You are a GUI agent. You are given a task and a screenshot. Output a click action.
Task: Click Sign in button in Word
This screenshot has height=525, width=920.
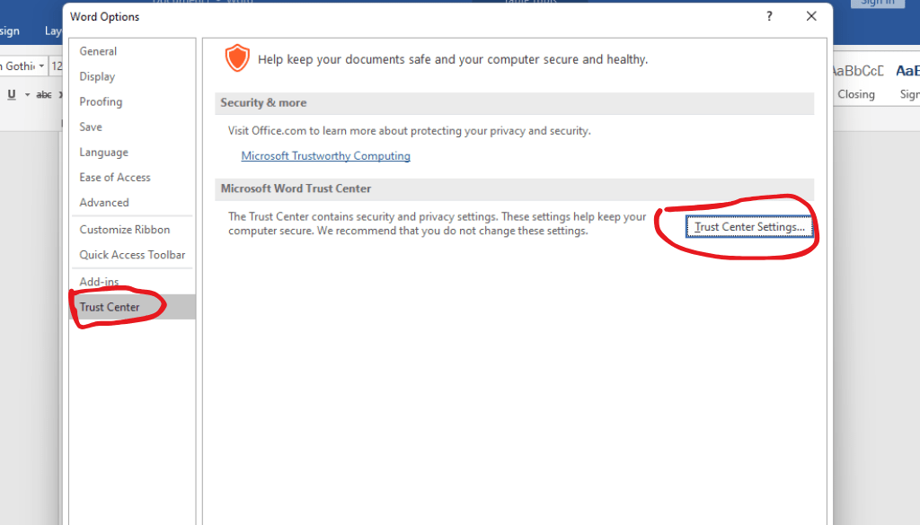click(878, 3)
